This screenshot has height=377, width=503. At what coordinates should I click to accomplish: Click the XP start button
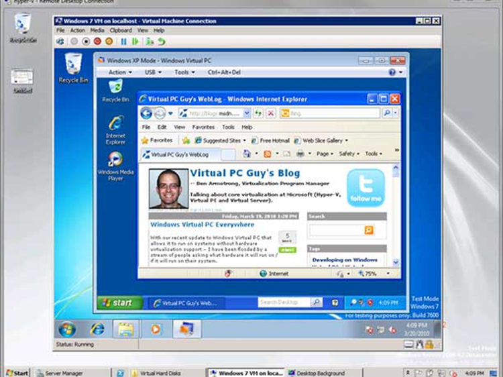[x=119, y=303]
